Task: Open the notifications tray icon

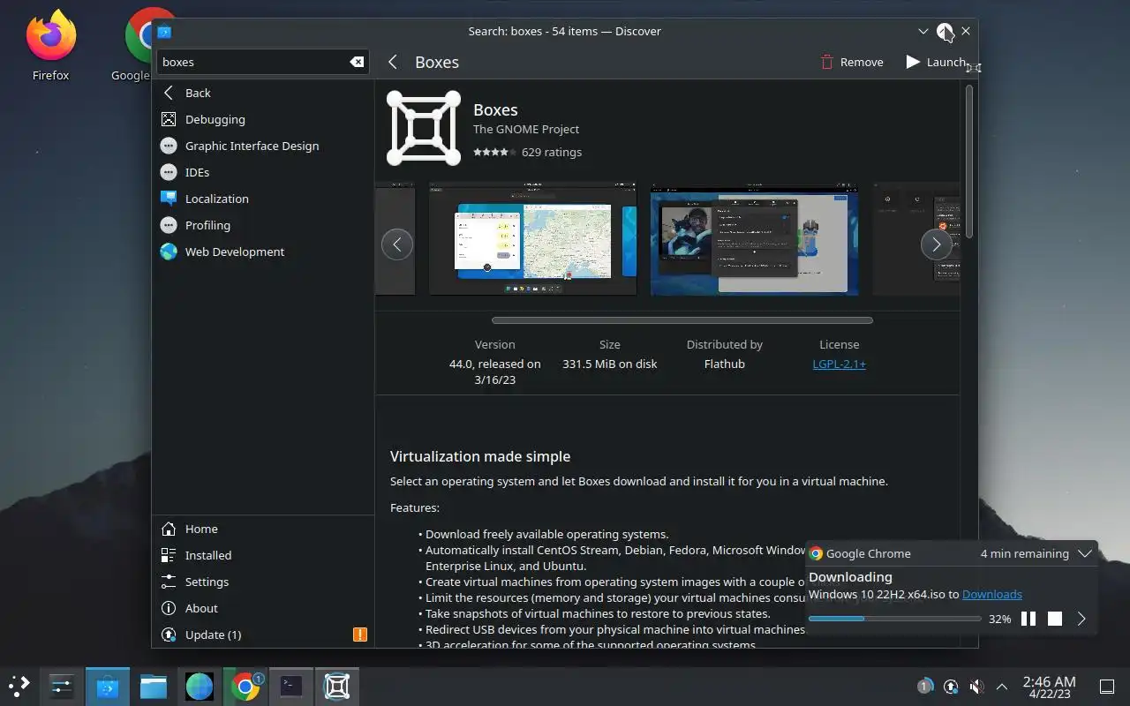Action: [x=924, y=686]
